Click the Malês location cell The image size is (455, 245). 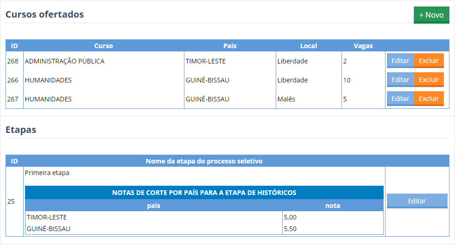[x=286, y=99]
